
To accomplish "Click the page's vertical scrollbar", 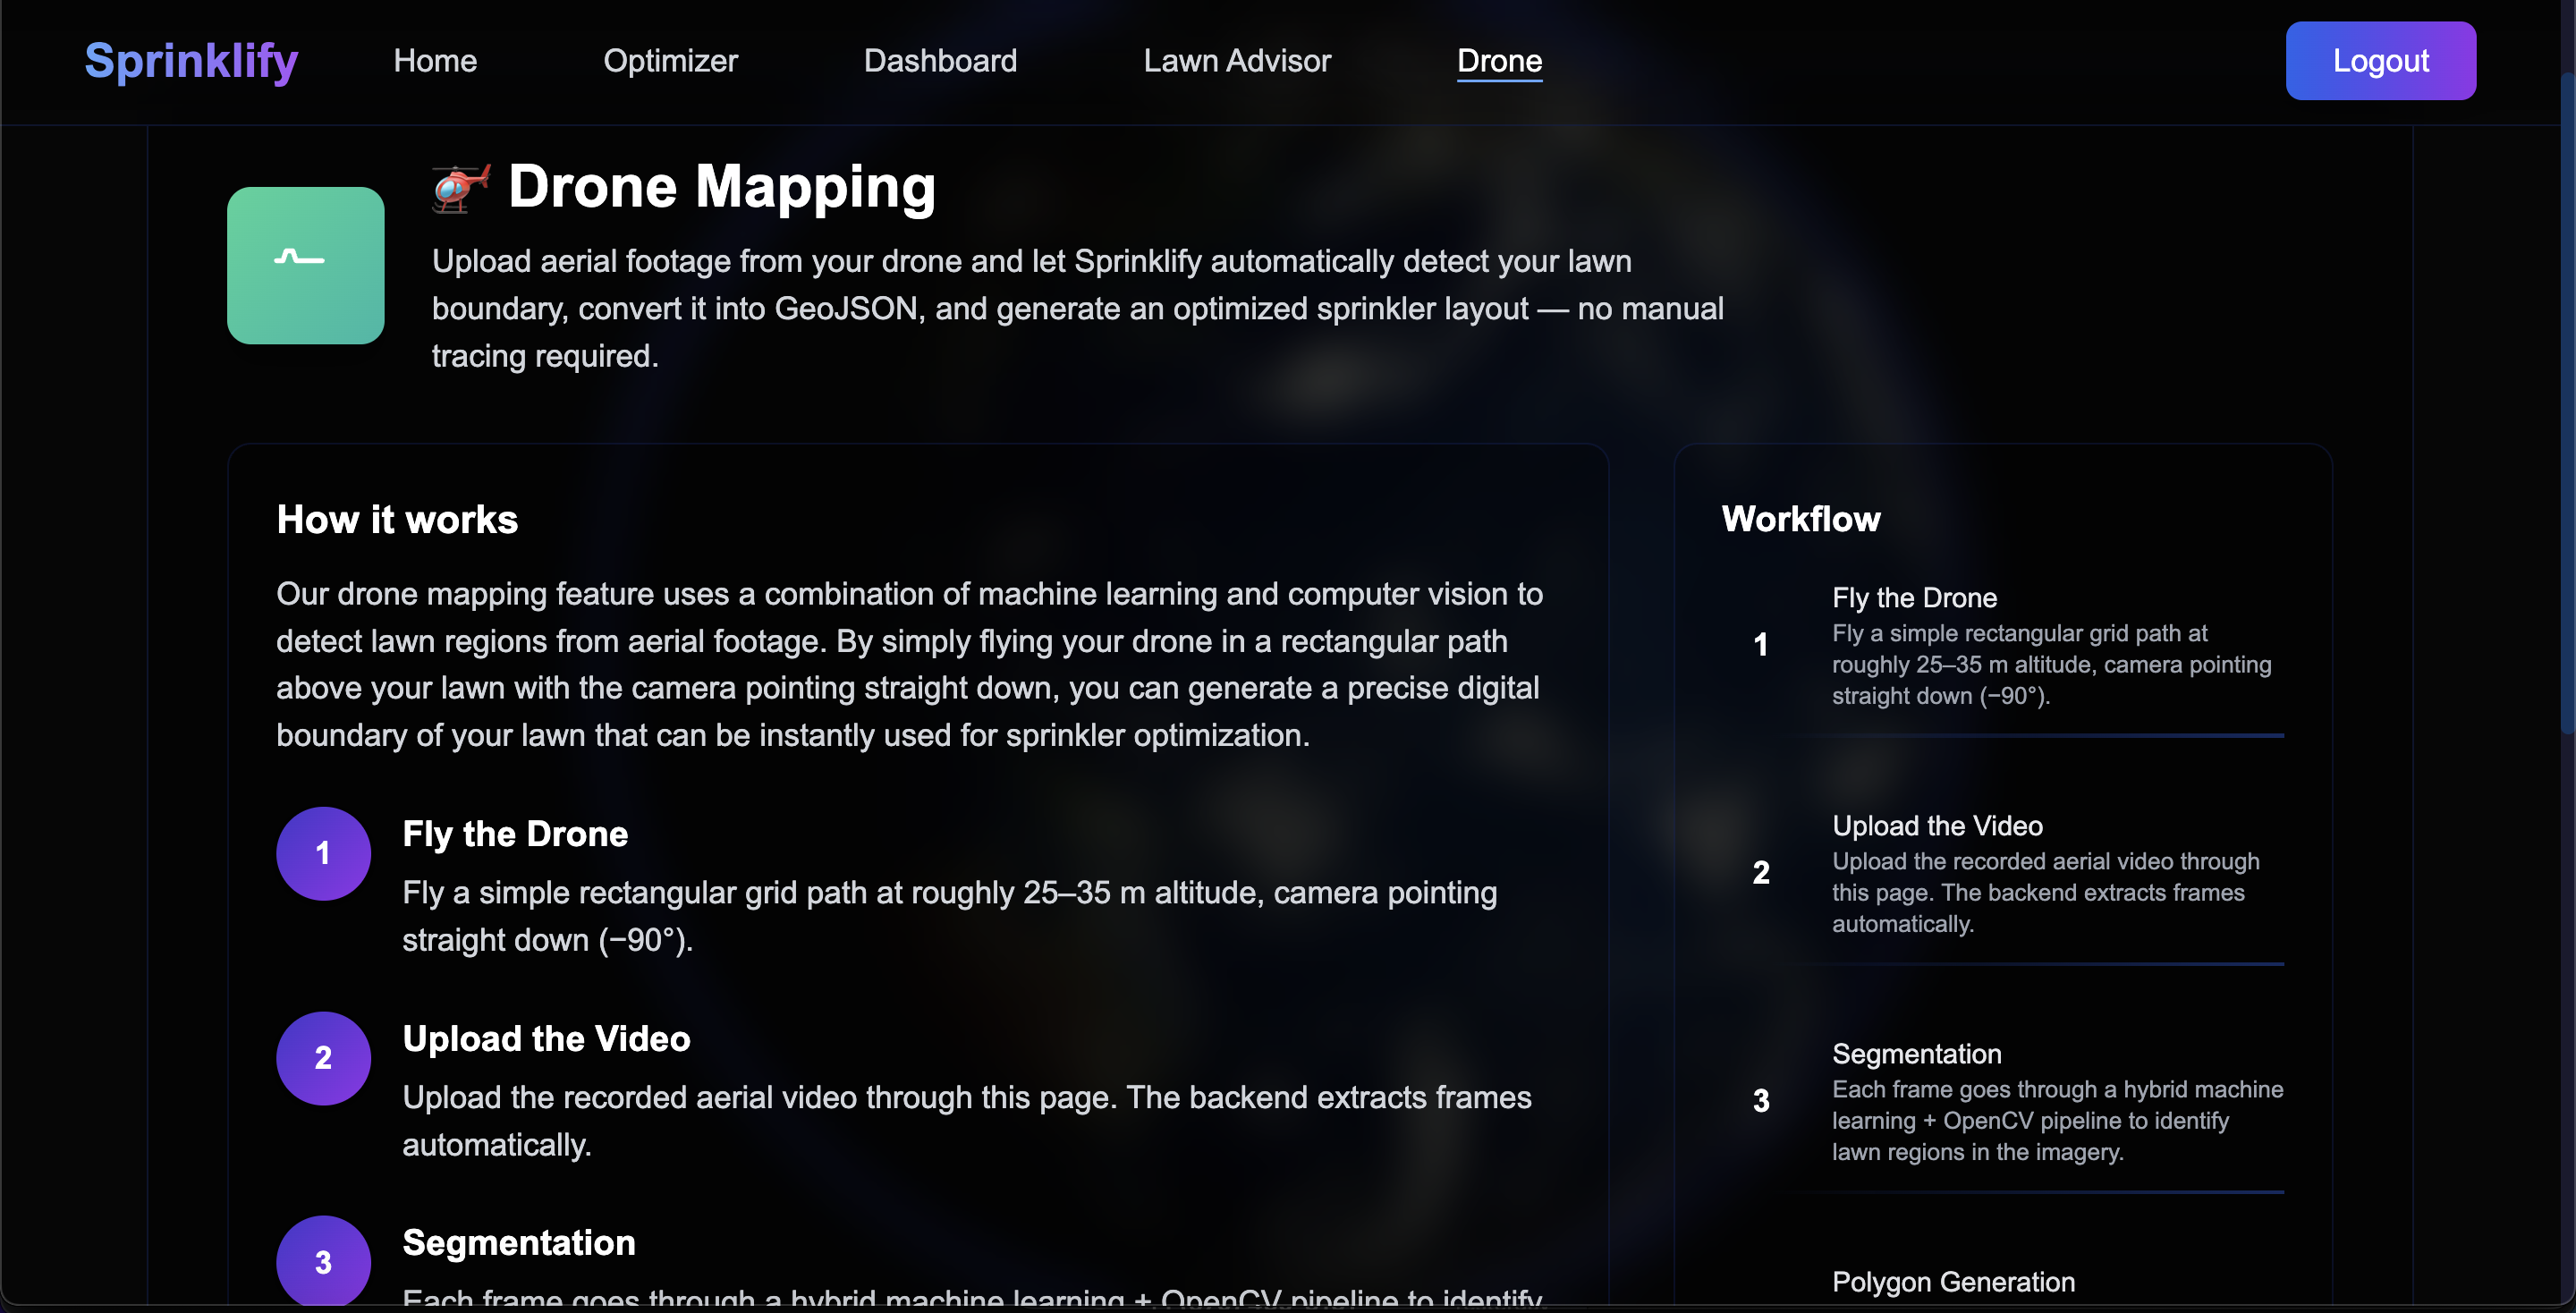I will (2567, 400).
